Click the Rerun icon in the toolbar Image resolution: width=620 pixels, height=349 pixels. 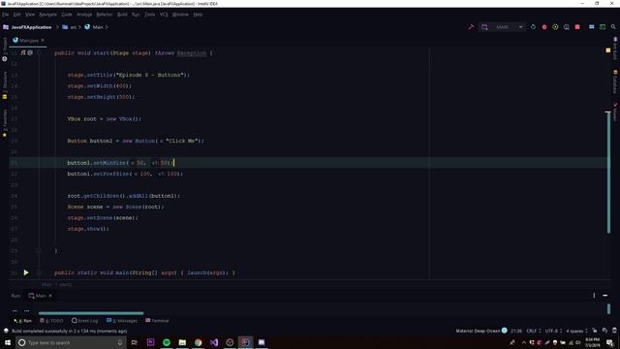click(533, 27)
